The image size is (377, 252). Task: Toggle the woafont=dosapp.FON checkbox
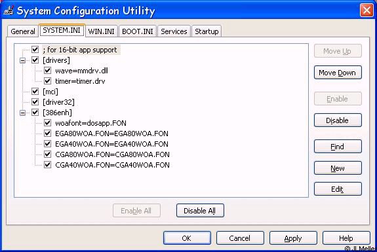coord(48,123)
